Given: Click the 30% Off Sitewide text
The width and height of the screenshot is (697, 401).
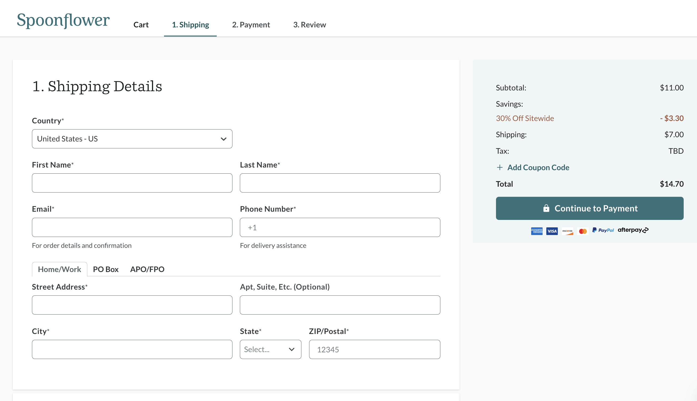Looking at the screenshot, I should (x=525, y=118).
